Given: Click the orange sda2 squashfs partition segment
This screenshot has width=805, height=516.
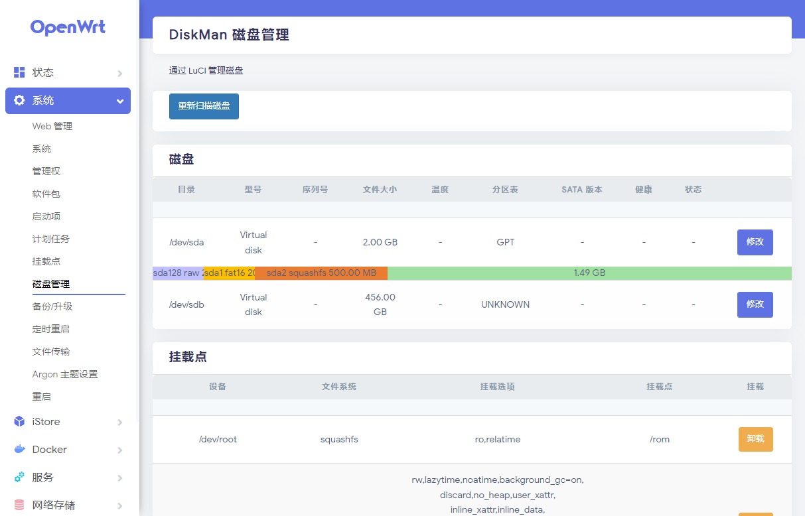Looking at the screenshot, I should [320, 272].
